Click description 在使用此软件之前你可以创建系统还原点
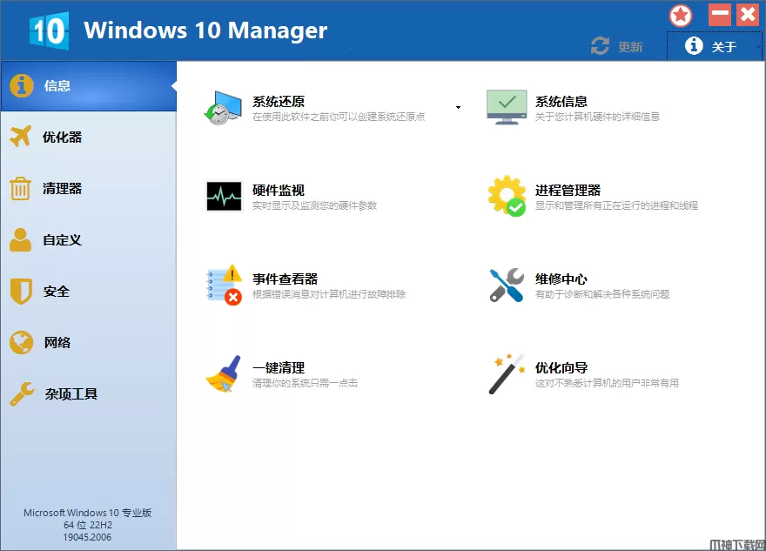Viewport: 766px width, 551px height. (339, 117)
